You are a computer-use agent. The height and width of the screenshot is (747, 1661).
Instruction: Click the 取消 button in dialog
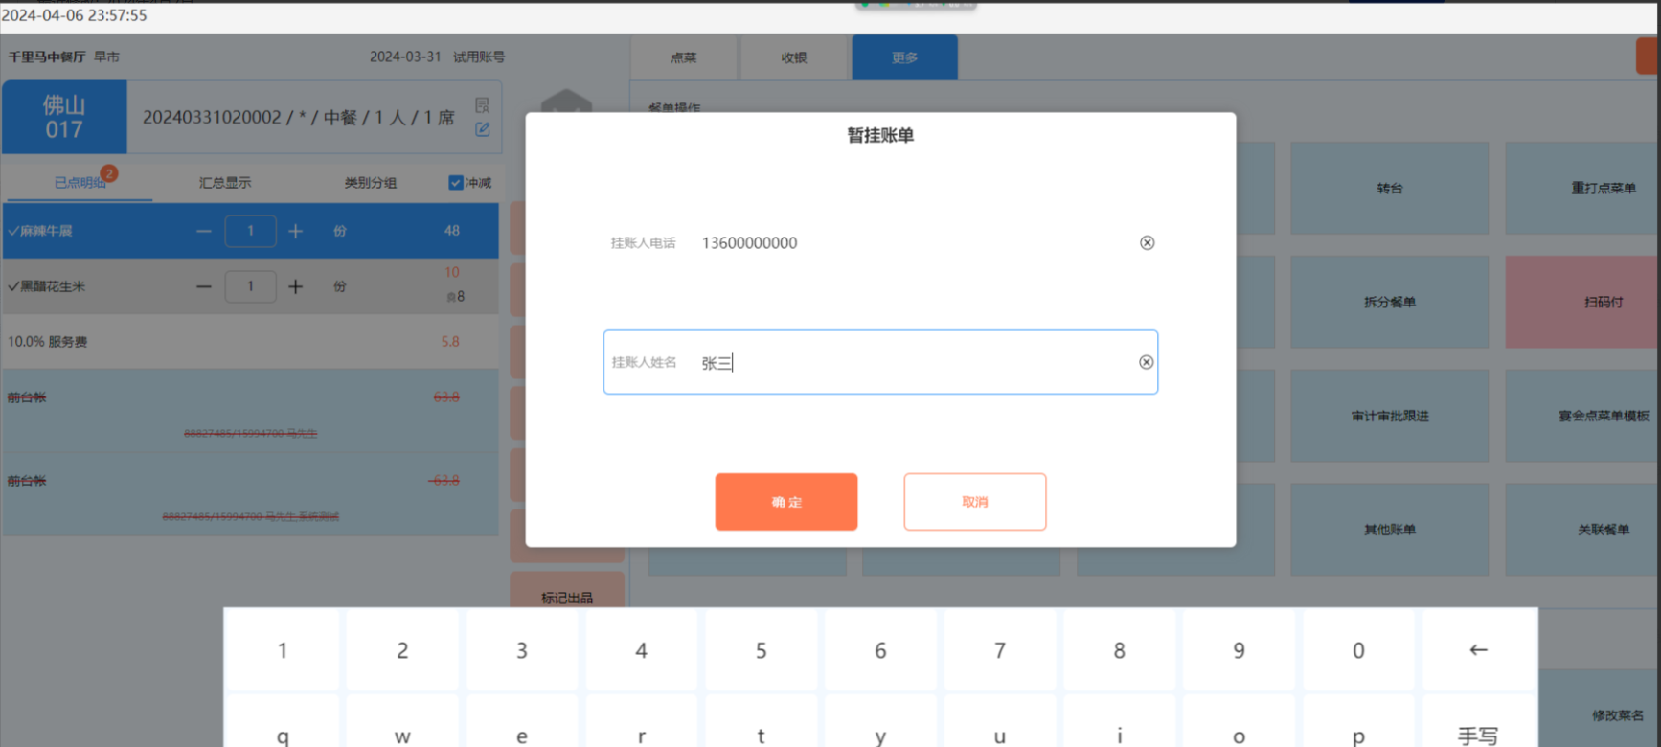(x=974, y=502)
